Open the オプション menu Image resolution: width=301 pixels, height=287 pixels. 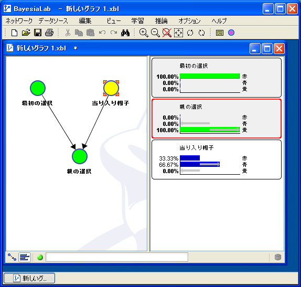(x=189, y=21)
